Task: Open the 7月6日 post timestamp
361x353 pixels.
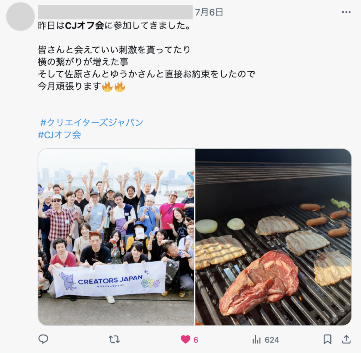Action: pos(209,12)
